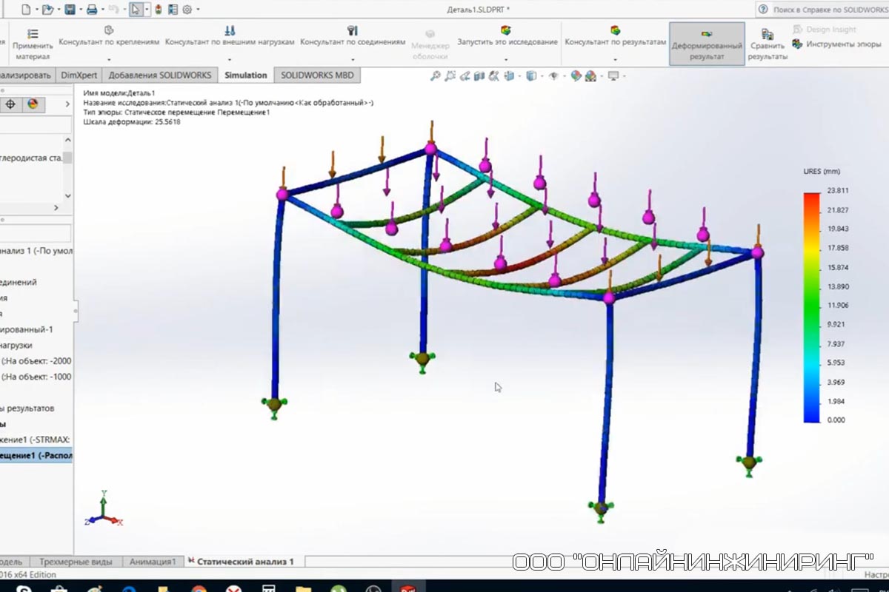Screen dimensions: 889x592
Task: Click the Connections Advisor (Консультант по соединениям) icon
Action: click(x=353, y=30)
